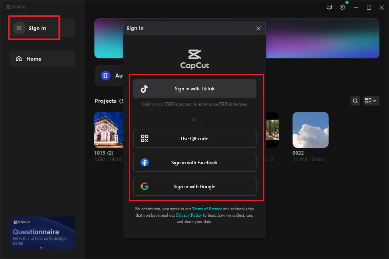Click the CapCut logo in title bar
The width and height of the screenshot is (389, 259).
click(16, 7)
